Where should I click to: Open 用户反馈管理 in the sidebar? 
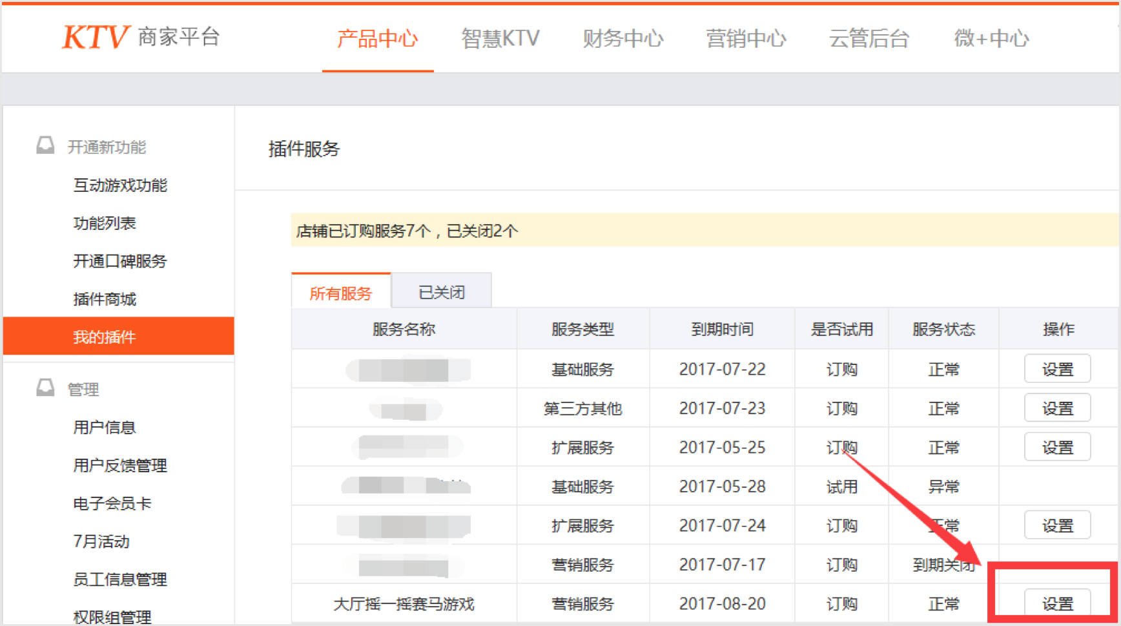(x=120, y=465)
